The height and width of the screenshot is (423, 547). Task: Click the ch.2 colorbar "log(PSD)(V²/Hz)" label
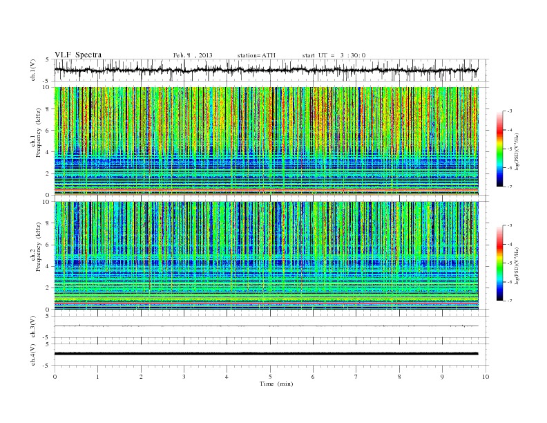517,266
